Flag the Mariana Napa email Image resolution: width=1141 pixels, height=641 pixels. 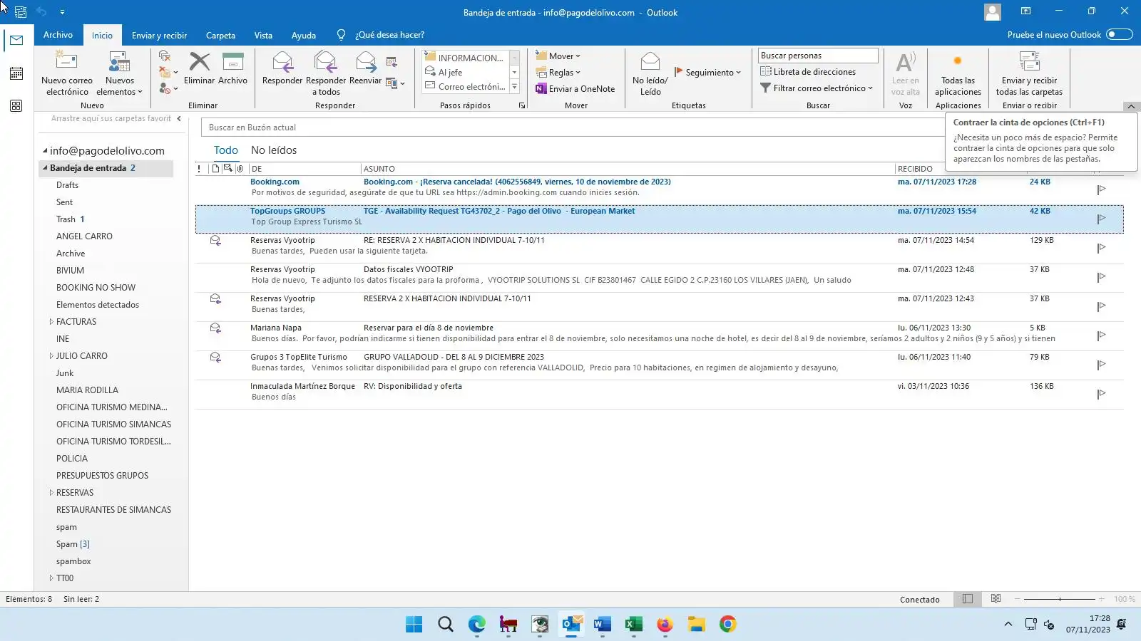1101,335
